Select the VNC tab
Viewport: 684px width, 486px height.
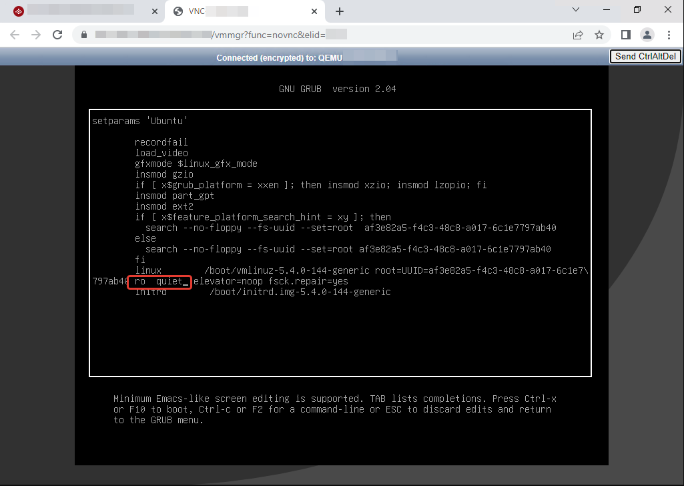click(245, 11)
